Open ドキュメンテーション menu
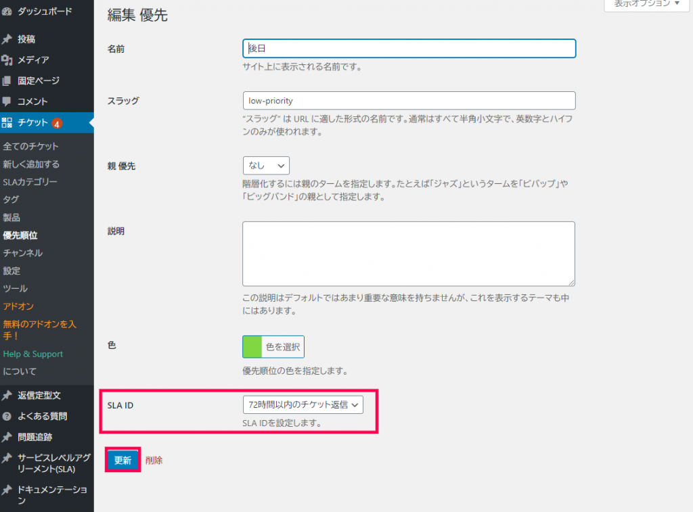Image resolution: width=693 pixels, height=512 pixels. point(52,495)
